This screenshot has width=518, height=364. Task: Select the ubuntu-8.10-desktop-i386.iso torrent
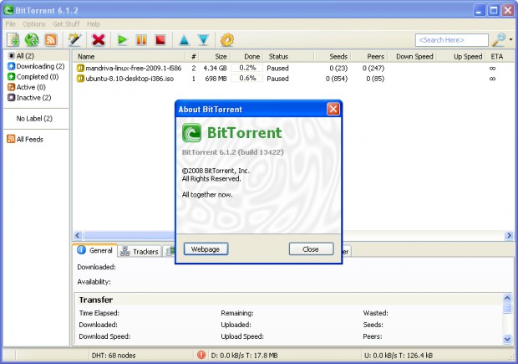click(x=129, y=79)
